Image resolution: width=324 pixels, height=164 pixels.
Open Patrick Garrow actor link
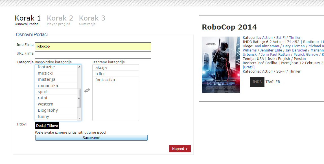pyautogui.click(x=306, y=54)
